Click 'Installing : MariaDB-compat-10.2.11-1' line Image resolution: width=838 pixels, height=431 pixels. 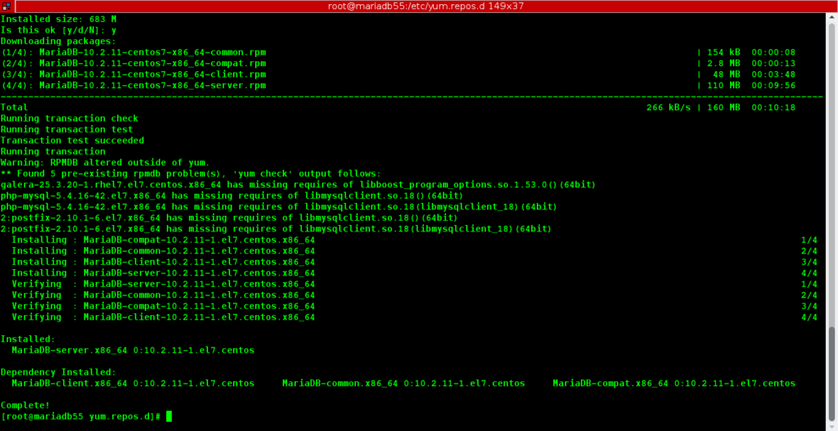164,240
